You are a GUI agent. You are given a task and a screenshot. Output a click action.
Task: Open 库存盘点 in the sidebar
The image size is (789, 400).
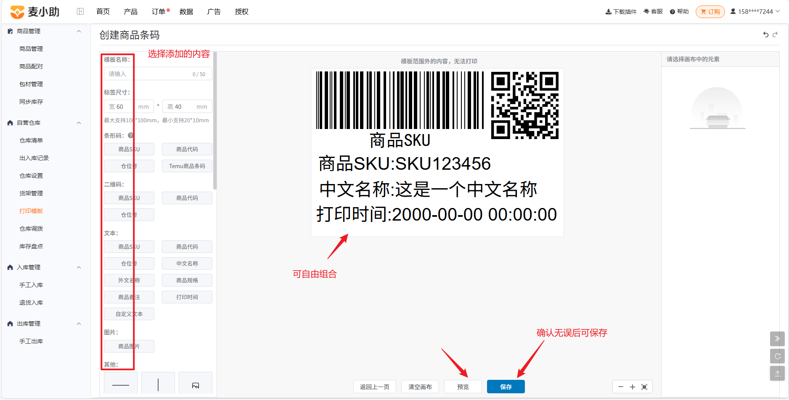31,246
